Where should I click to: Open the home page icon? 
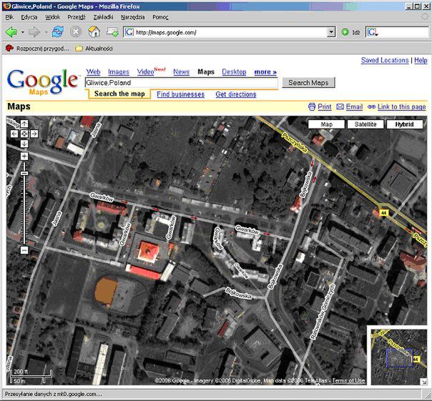pos(94,32)
